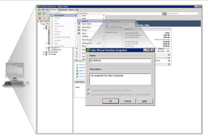
Task: Select the Server Hammer cluster icon
Action: [x=46, y=52]
